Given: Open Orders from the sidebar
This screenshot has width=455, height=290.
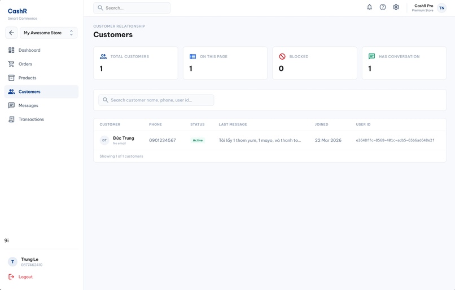Looking at the screenshot, I should pos(41,64).
